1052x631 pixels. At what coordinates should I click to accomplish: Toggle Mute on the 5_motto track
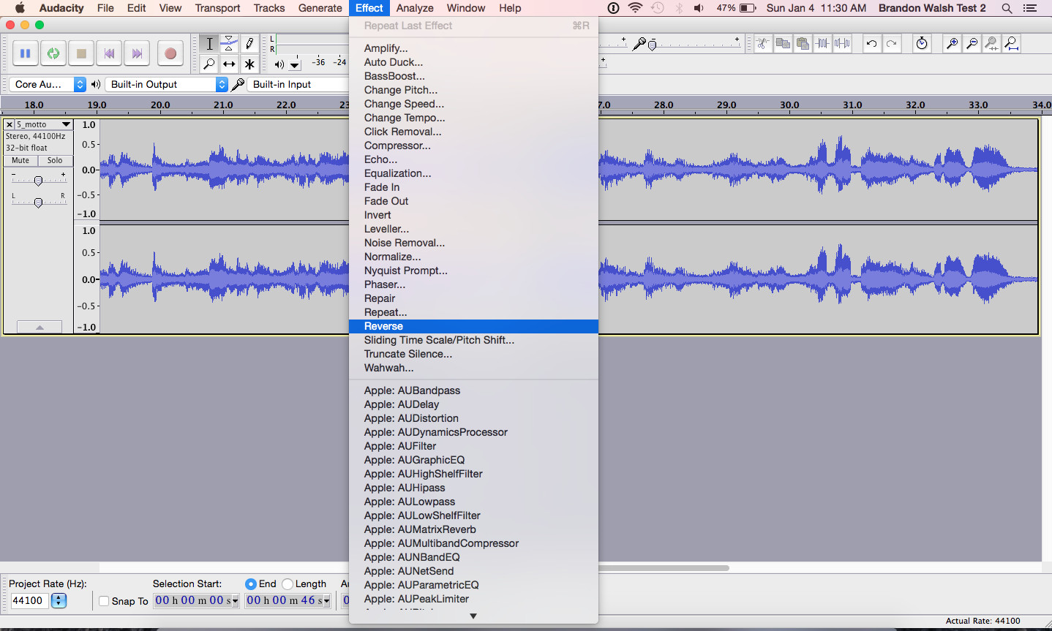[20, 160]
